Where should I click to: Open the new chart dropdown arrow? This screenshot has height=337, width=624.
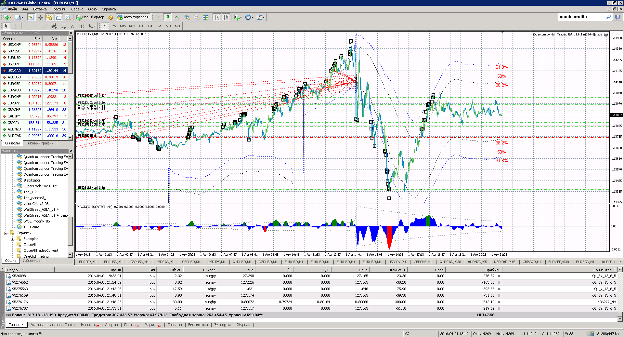pyautogui.click(x=11, y=17)
